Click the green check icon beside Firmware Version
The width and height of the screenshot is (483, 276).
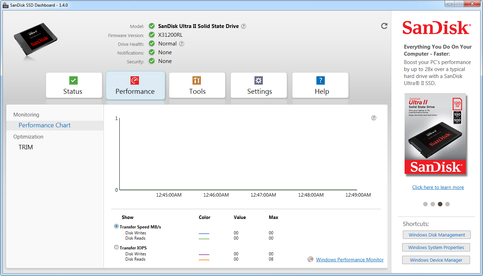pos(152,35)
